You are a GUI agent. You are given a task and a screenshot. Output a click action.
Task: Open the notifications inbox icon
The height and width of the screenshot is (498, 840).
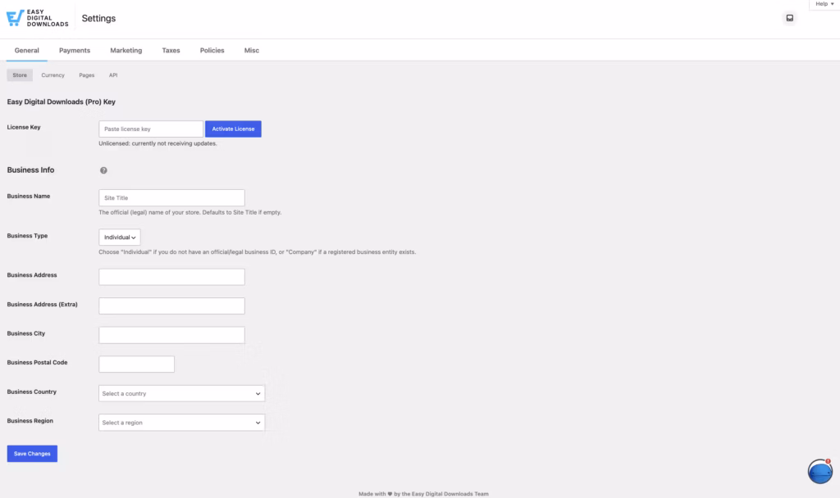tap(790, 18)
